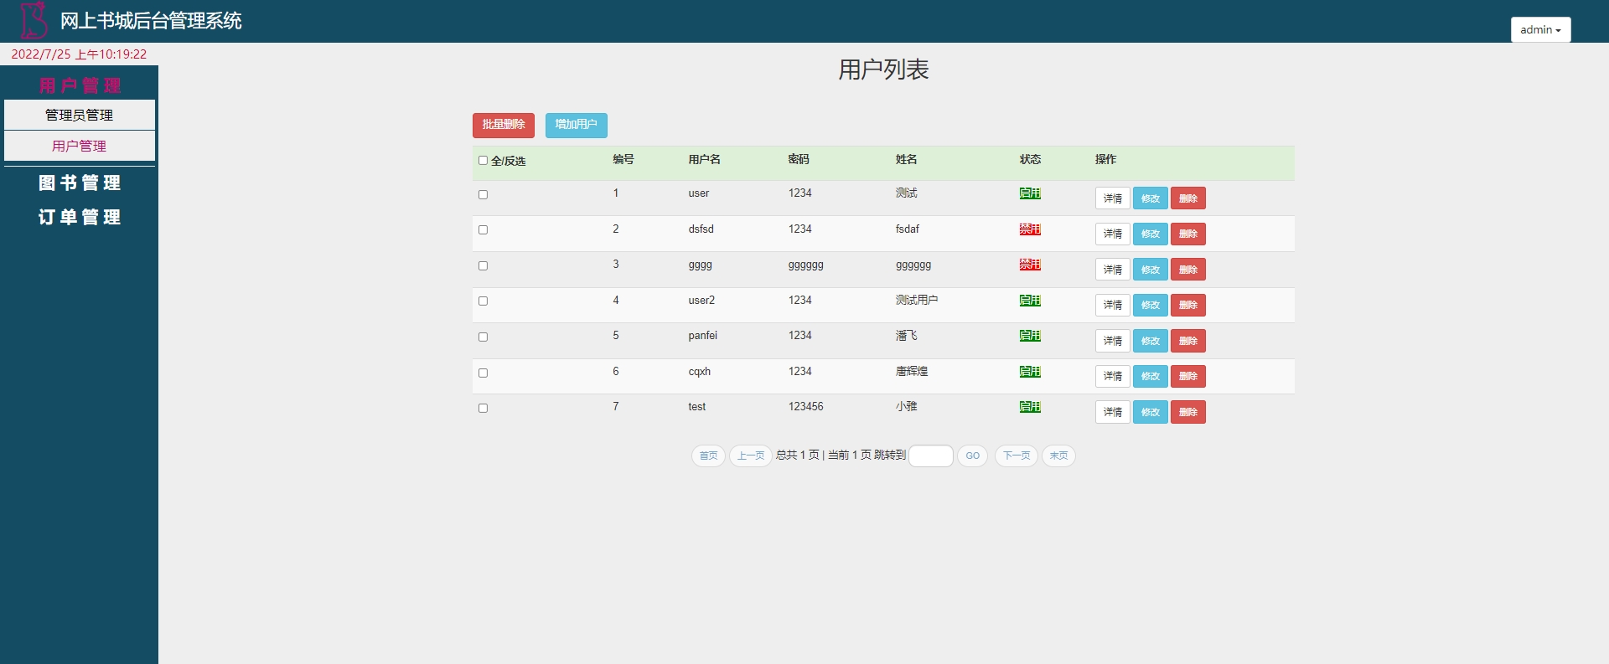Click the bookstore logo icon in header
Screen dimensions: 1609x664
[x=34, y=21]
